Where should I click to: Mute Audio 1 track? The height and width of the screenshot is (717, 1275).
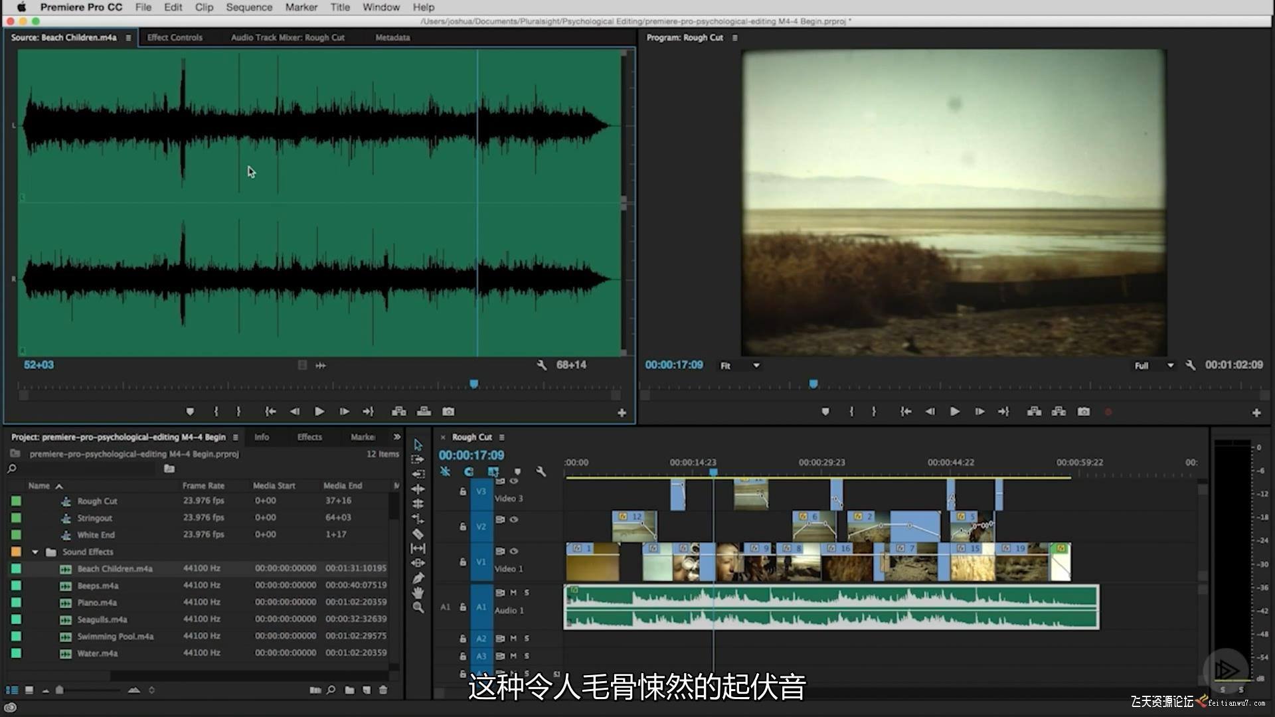[x=513, y=592]
